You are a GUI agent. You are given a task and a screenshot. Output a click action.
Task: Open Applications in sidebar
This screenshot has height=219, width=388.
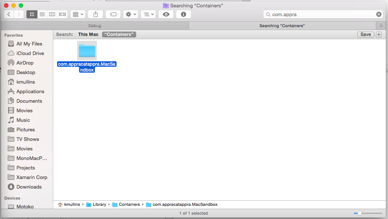(30, 91)
